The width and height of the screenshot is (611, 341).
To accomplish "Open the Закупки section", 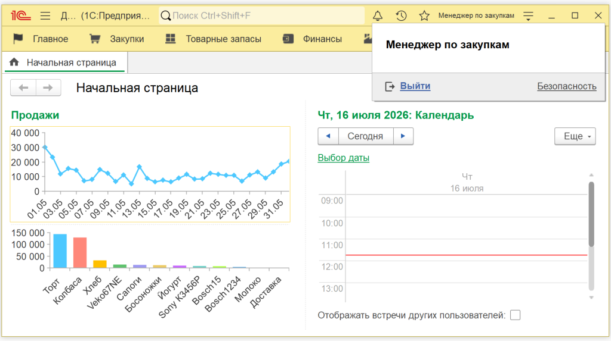I will tap(127, 39).
